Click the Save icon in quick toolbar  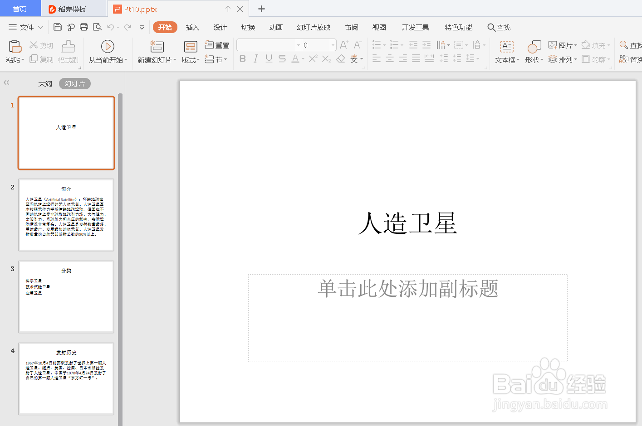tap(58, 27)
